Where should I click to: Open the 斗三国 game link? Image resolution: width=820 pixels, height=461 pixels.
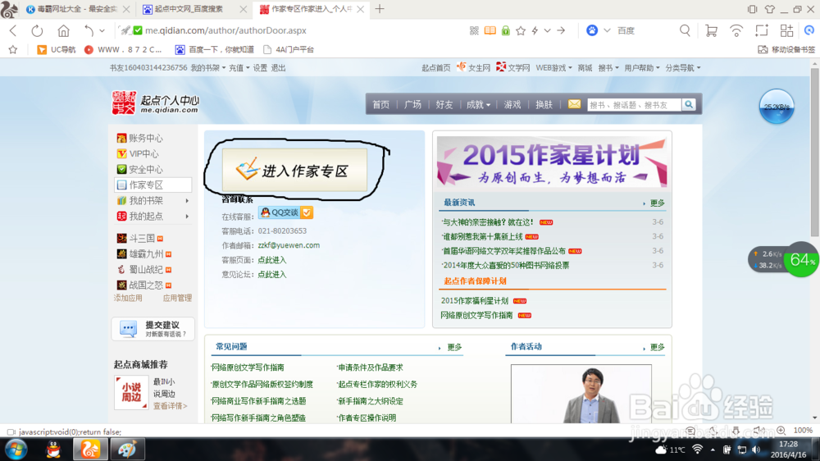click(140, 239)
